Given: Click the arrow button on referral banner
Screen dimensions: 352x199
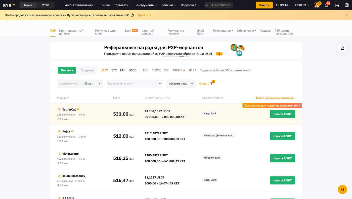Looking at the screenshot, I should [219, 54].
